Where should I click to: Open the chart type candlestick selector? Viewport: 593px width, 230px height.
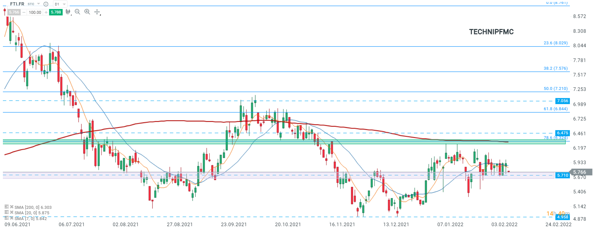click(x=68, y=12)
